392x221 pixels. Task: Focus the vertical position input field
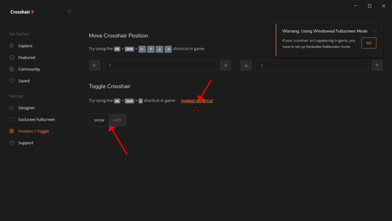coord(311,65)
